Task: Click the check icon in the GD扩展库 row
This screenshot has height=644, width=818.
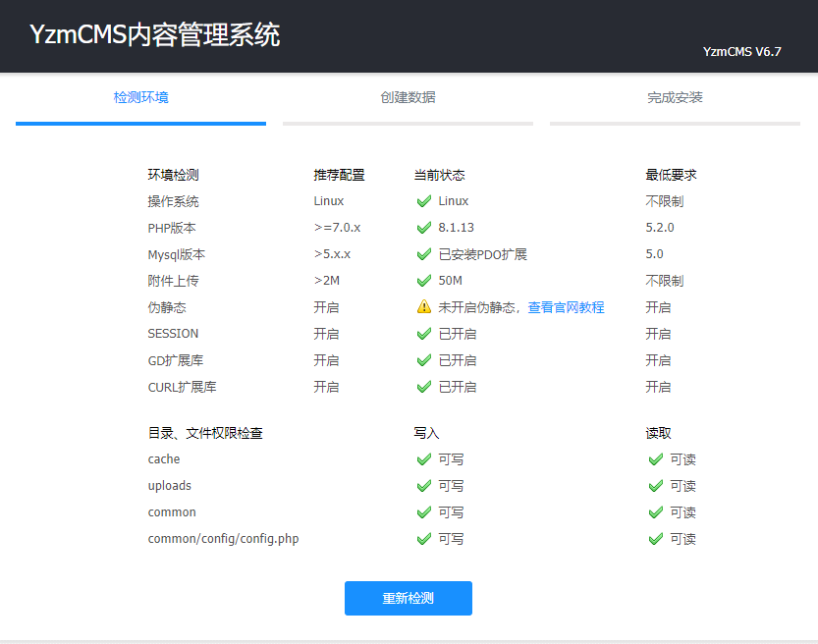Action: 424,360
